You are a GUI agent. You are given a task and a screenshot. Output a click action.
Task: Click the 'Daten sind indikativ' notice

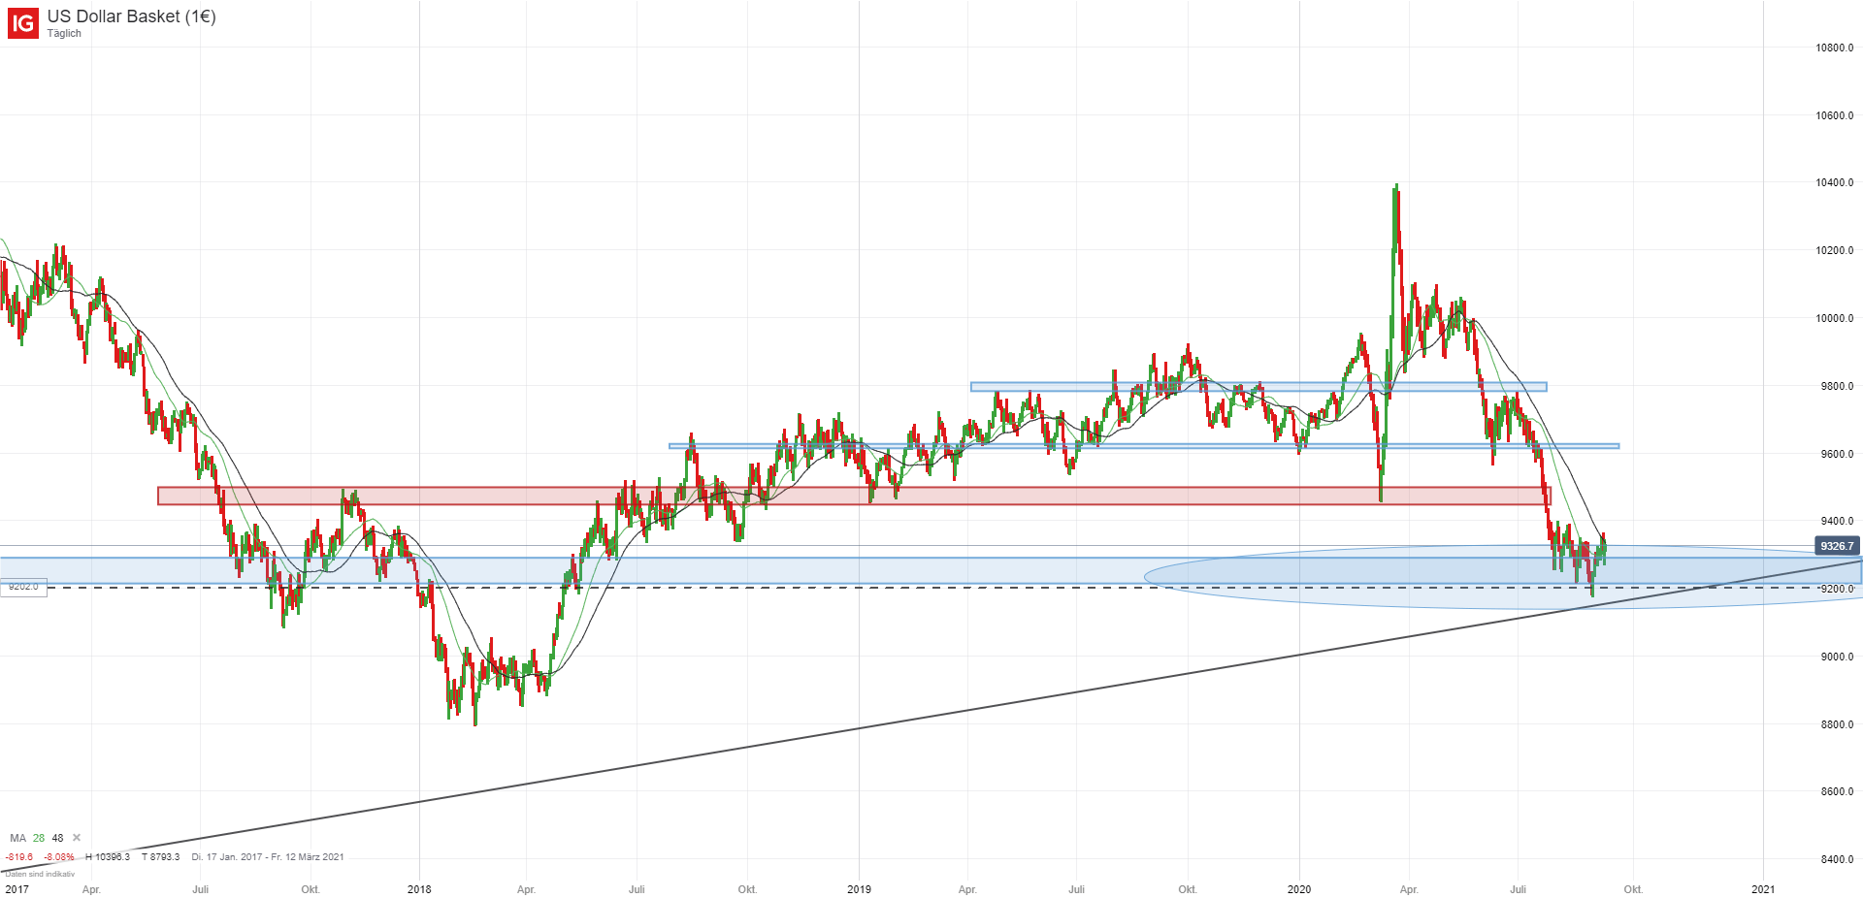tap(40, 874)
